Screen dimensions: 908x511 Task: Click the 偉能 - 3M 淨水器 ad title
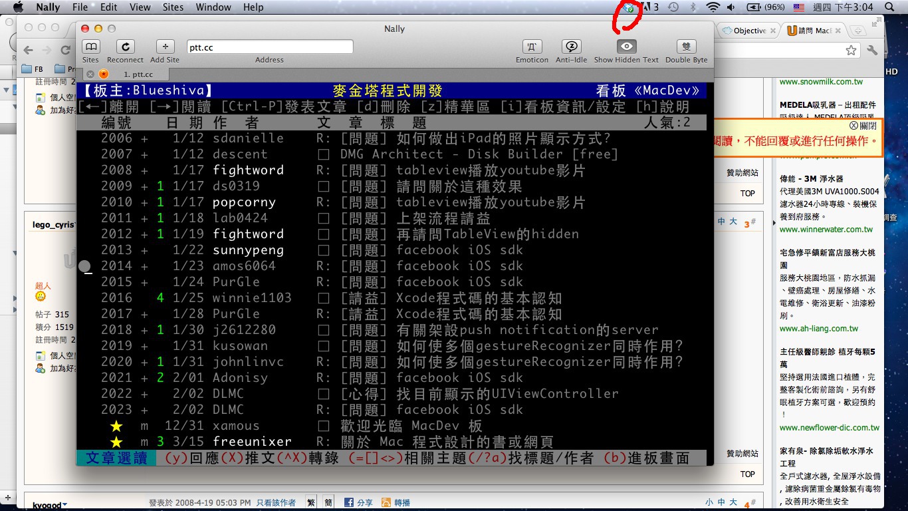pyautogui.click(x=813, y=179)
